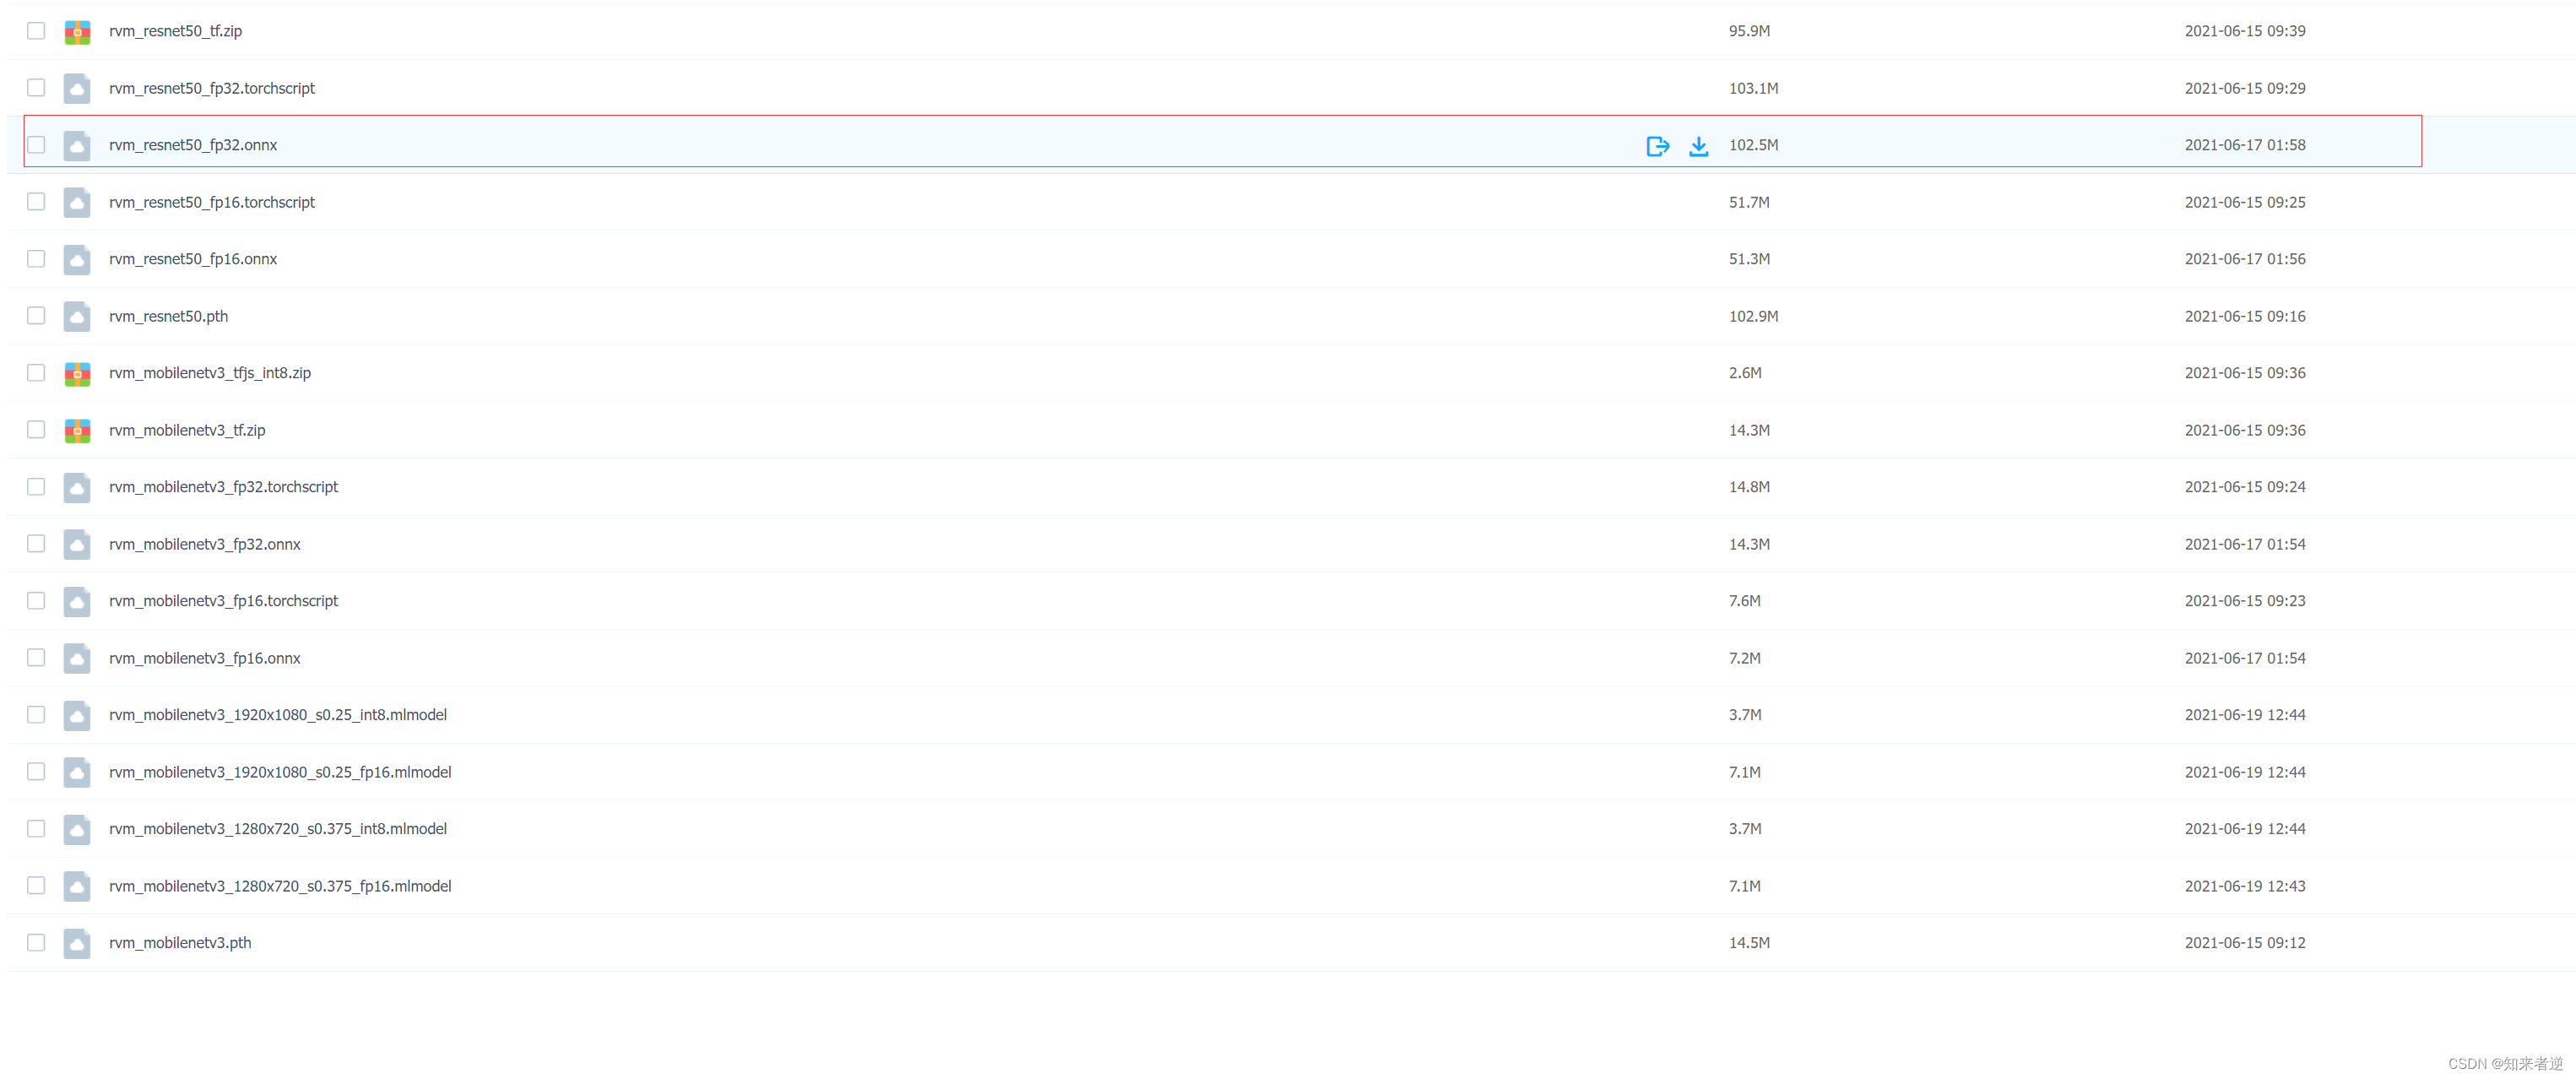Screen dimensions: 2576x1079
Task: Check the box for rvm_resnet50_tf.zip
Action: 36,31
